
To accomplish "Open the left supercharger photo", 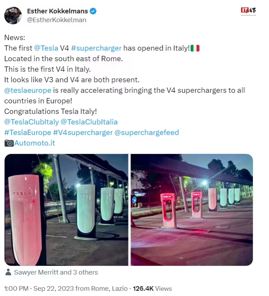I will [x=66, y=210].
